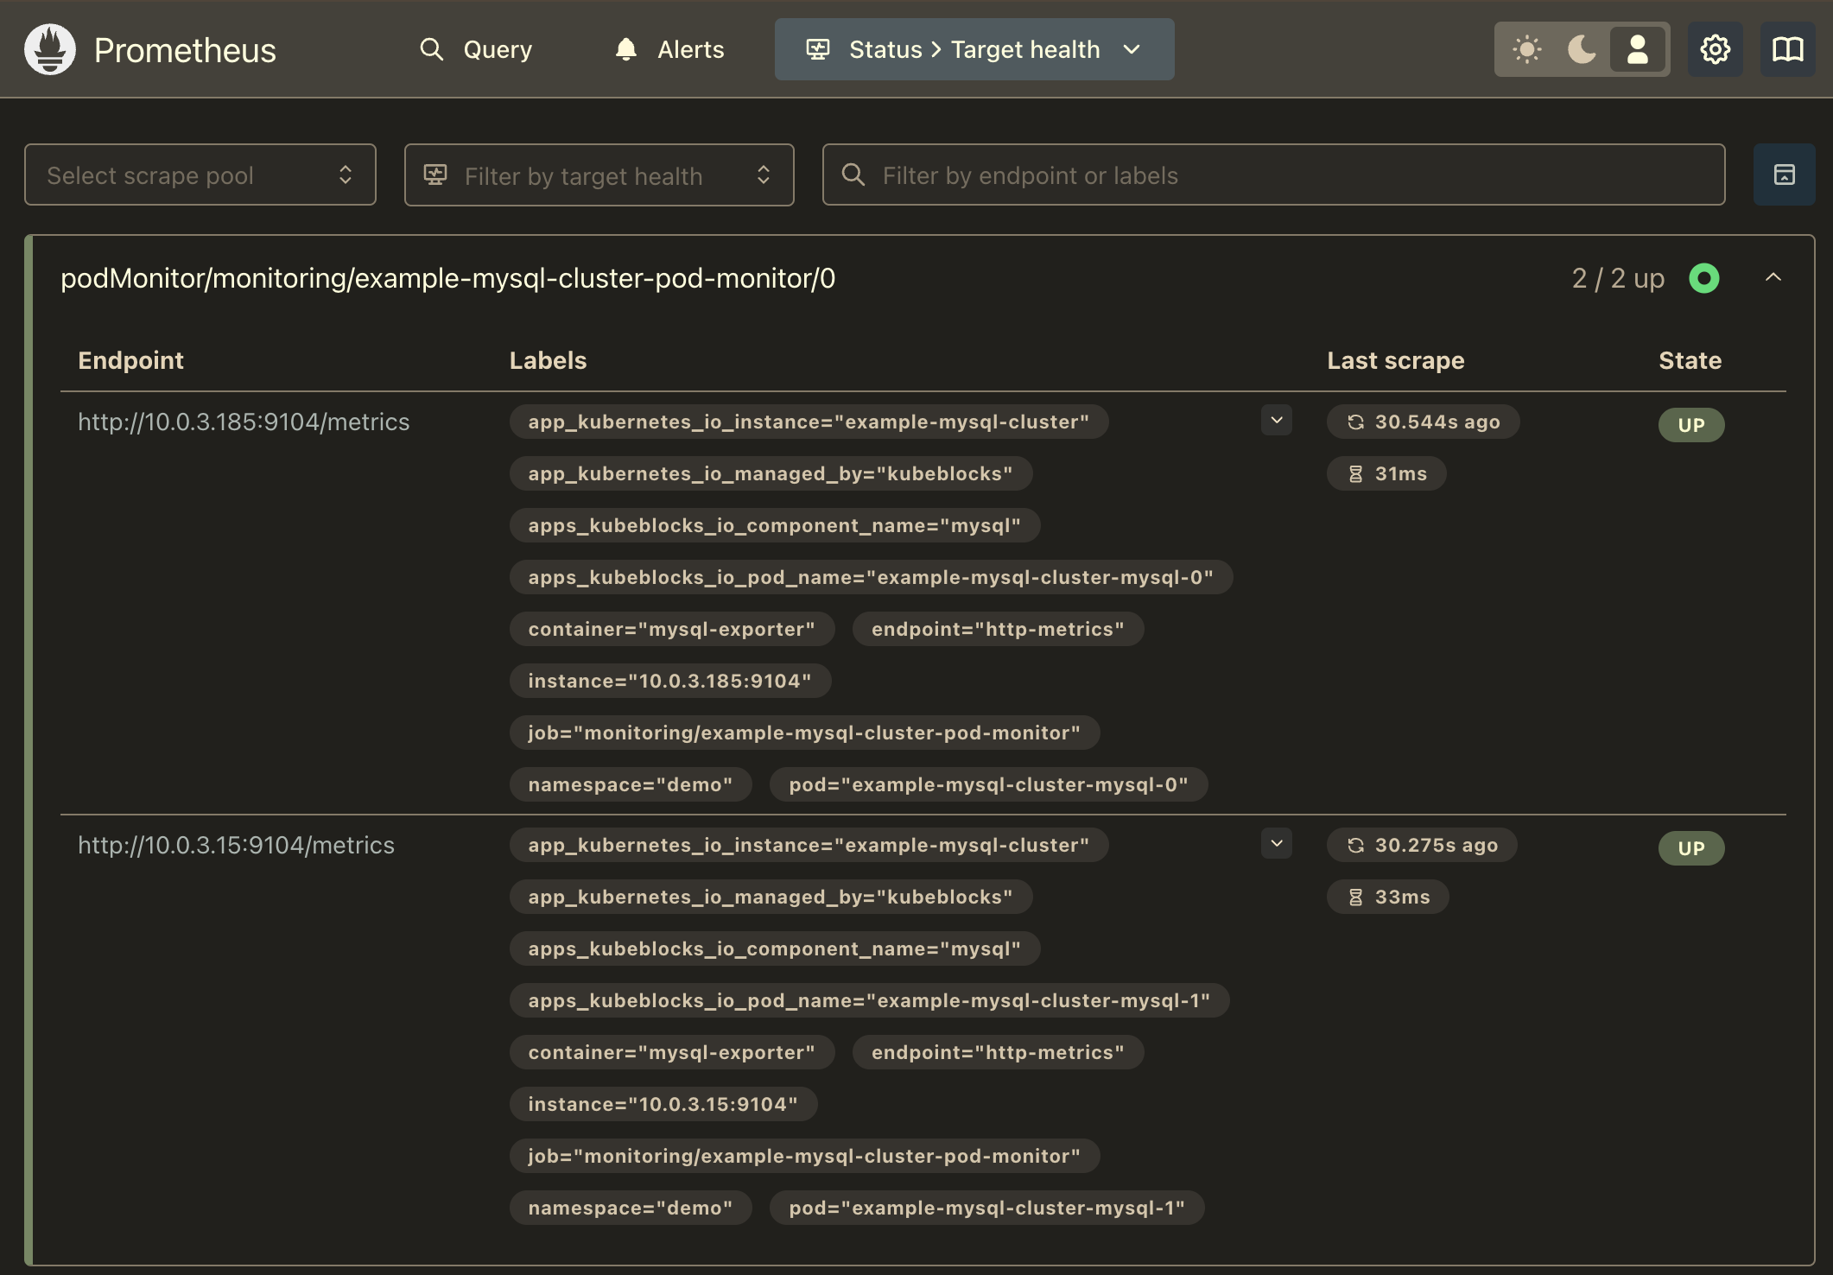Click the Labels column header
Viewport: 1833px width, 1275px height.
click(x=548, y=360)
